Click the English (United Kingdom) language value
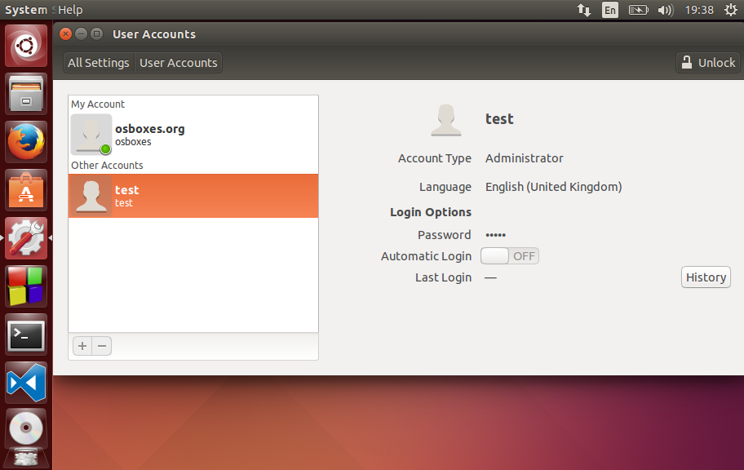 [x=553, y=187]
